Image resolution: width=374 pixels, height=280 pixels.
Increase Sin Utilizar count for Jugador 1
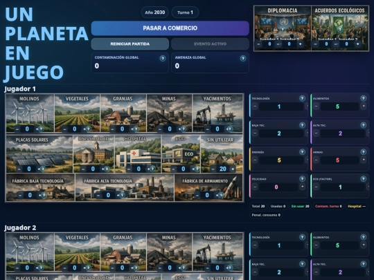click(233, 169)
